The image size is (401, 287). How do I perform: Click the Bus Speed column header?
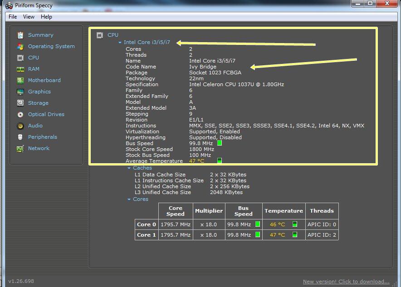244,211
